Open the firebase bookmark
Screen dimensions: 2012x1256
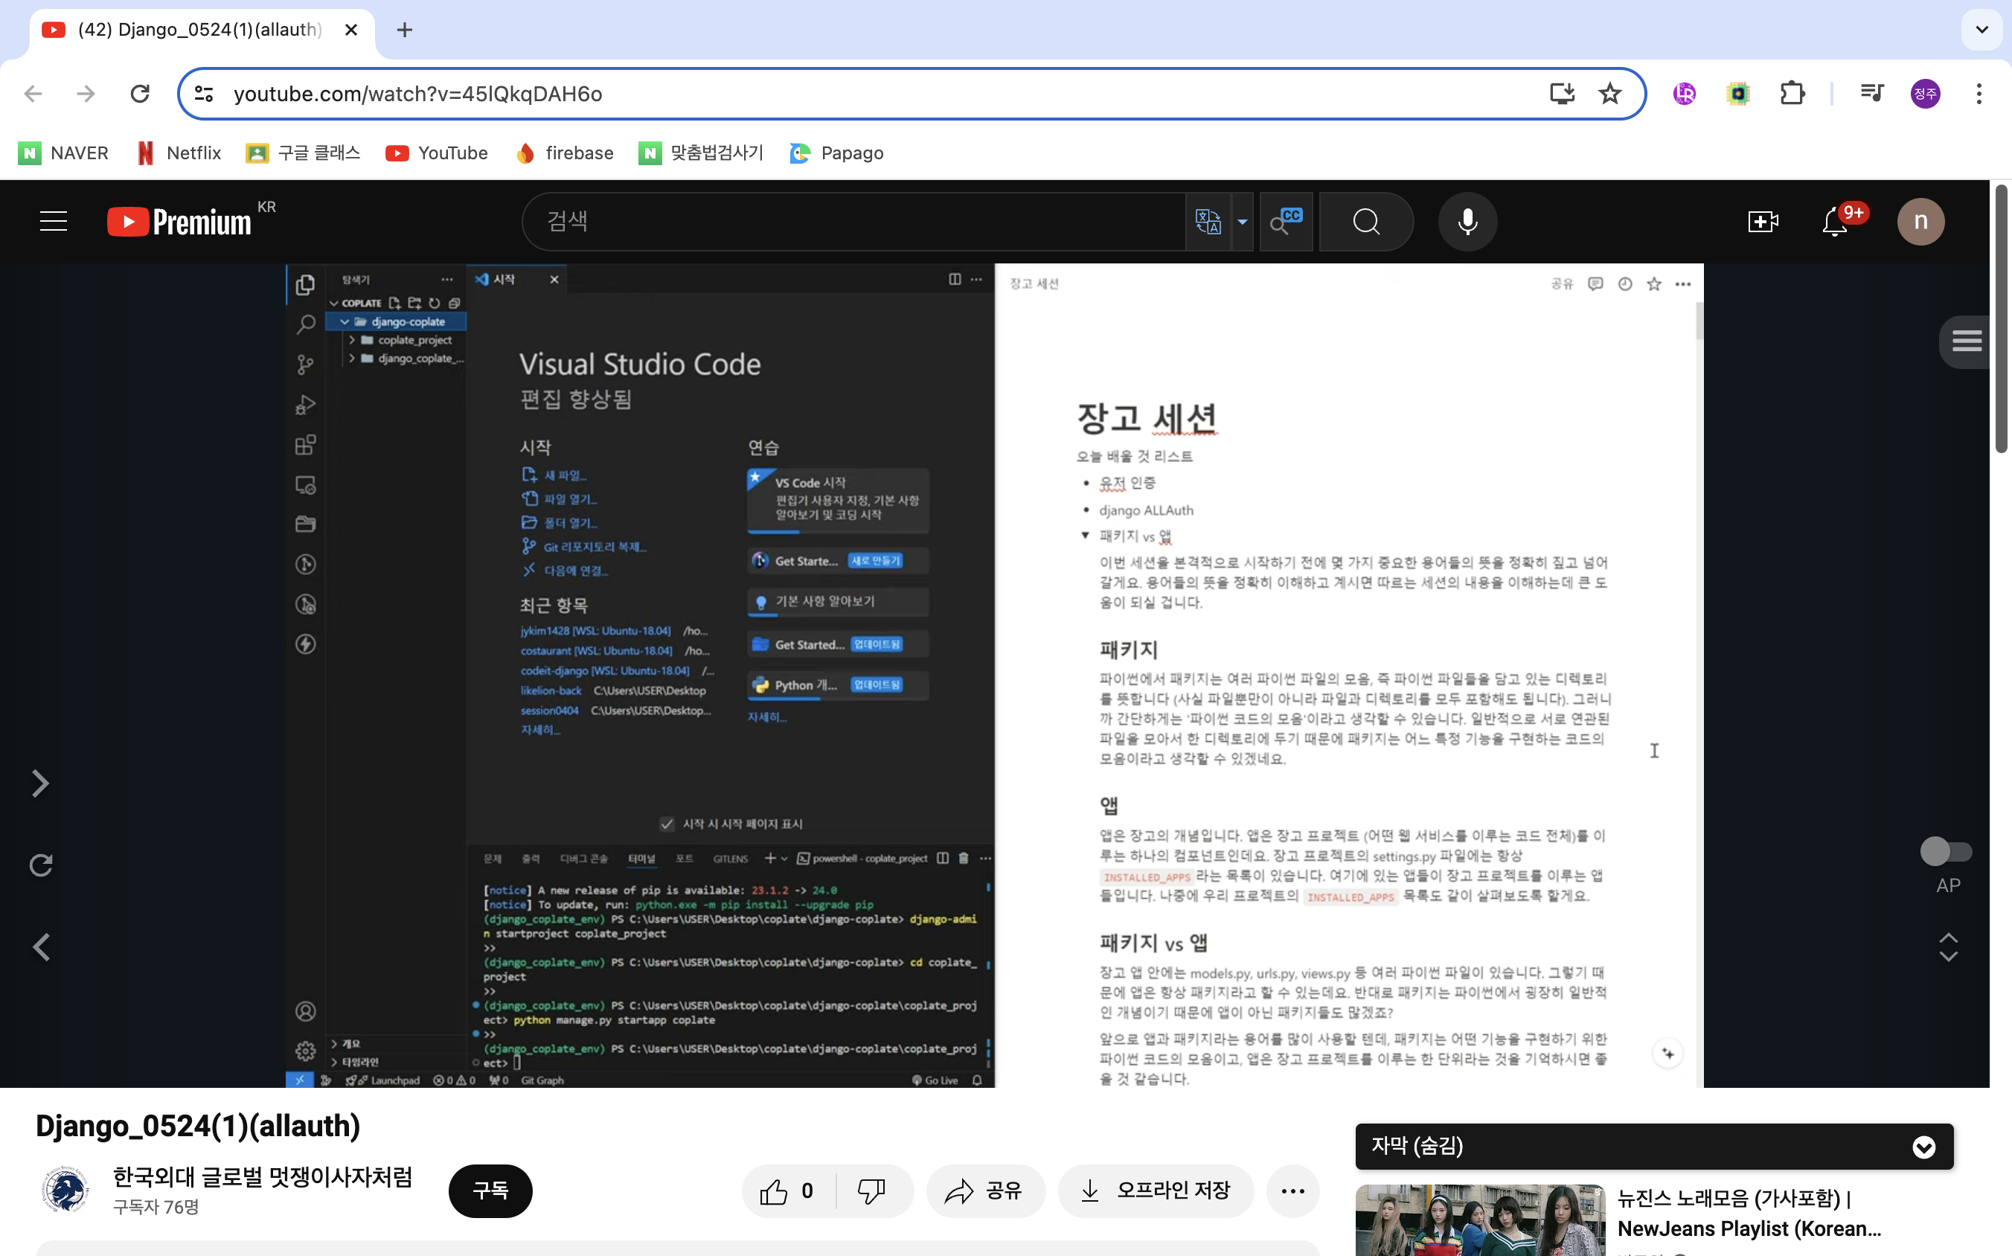click(x=565, y=153)
